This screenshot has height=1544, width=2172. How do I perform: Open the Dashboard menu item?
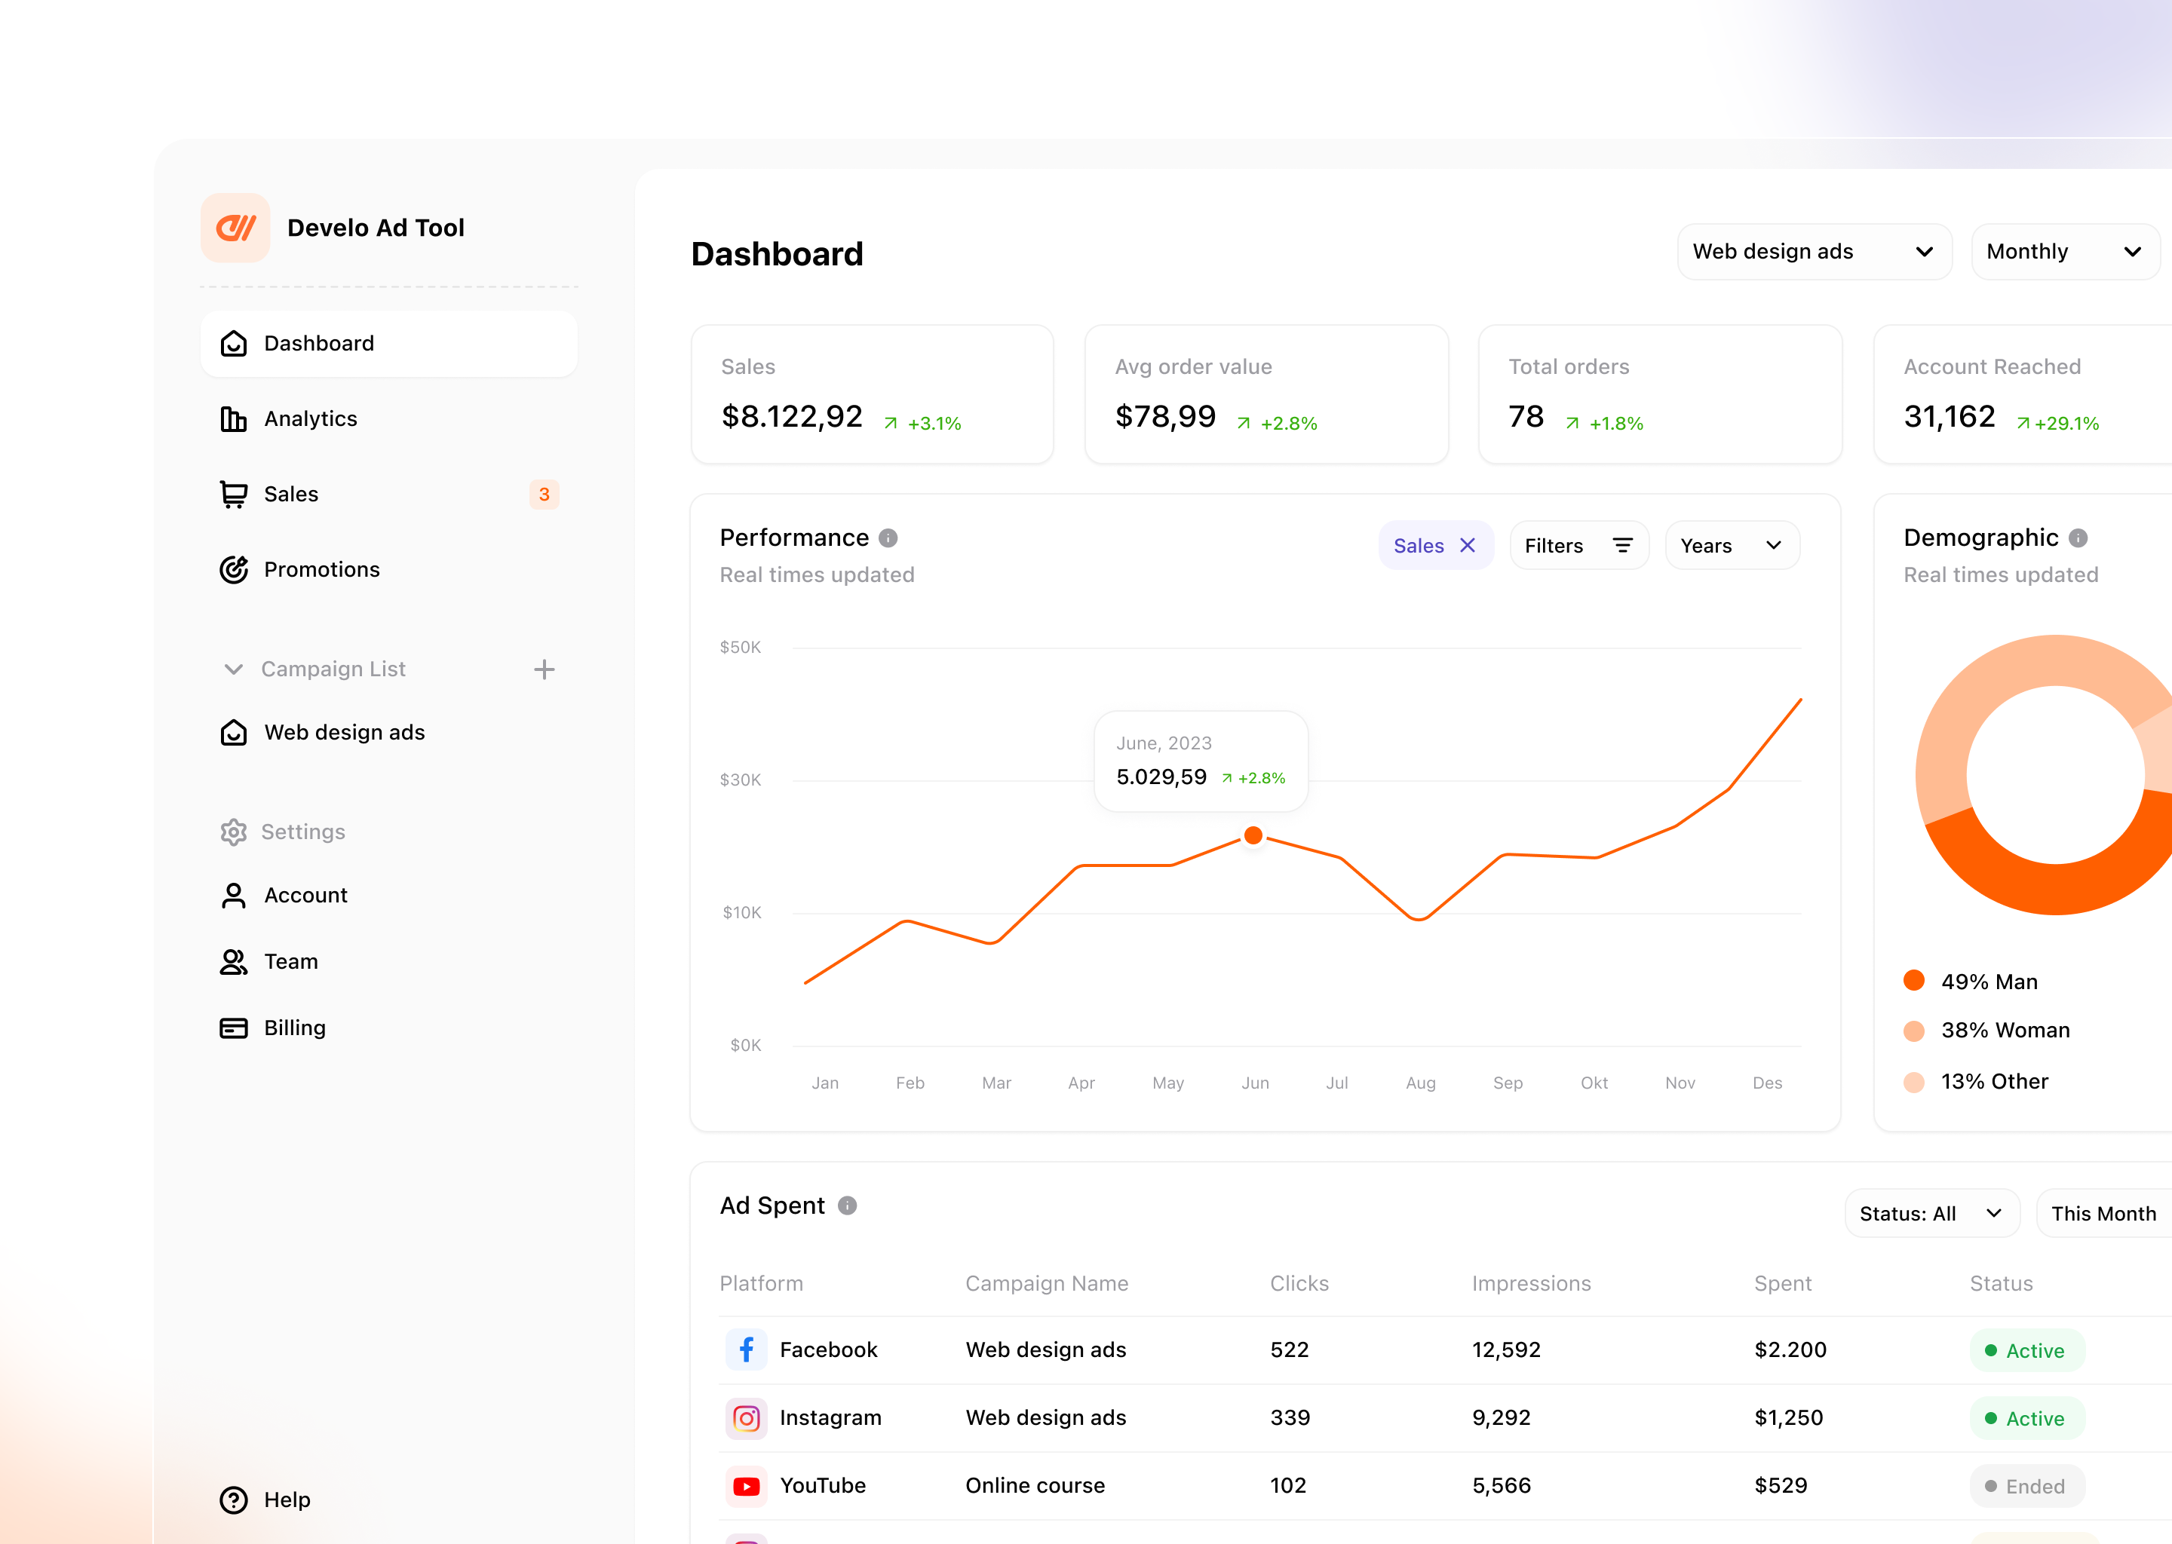[x=389, y=343]
